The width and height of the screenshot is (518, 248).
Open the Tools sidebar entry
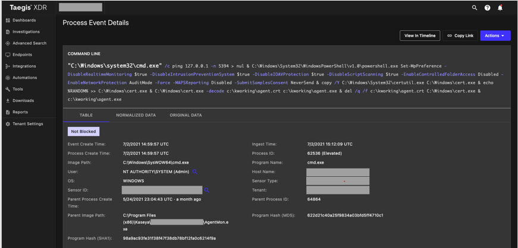click(17, 89)
